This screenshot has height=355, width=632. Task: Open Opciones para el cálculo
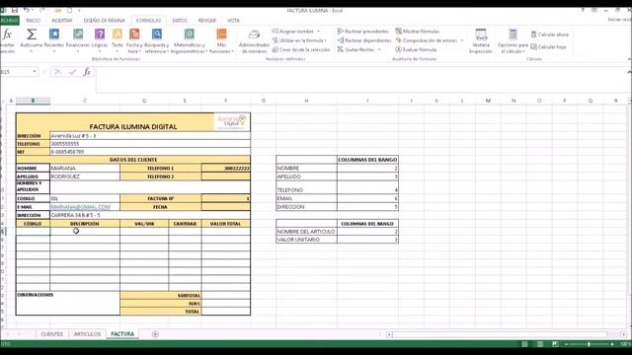[513, 40]
